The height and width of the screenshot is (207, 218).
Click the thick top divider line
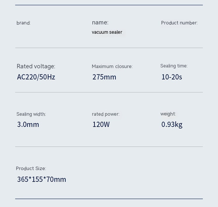click(109, 5)
